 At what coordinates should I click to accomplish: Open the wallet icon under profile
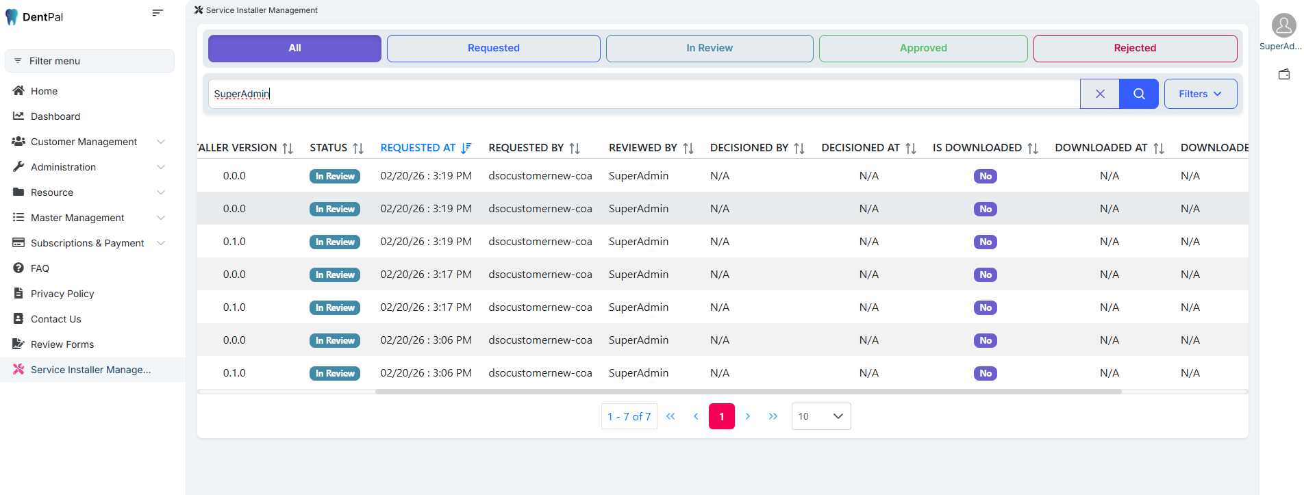pyautogui.click(x=1284, y=74)
